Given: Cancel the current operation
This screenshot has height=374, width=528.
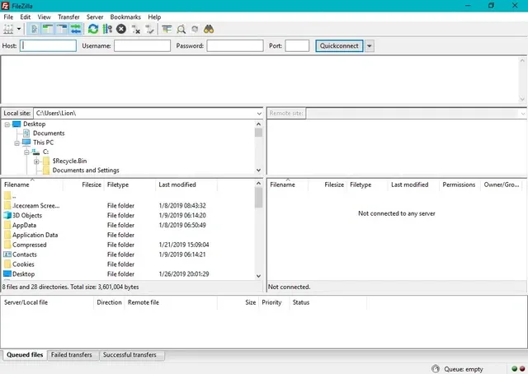Looking at the screenshot, I should coord(121,30).
